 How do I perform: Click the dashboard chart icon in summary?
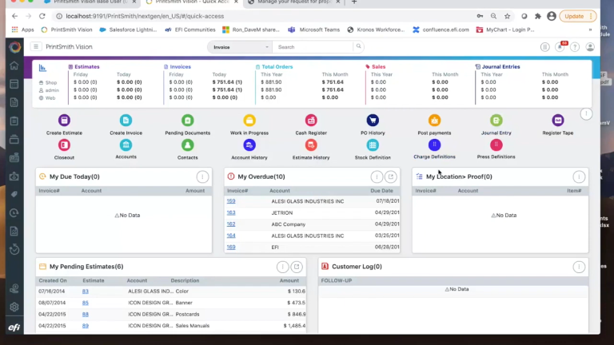coord(42,68)
